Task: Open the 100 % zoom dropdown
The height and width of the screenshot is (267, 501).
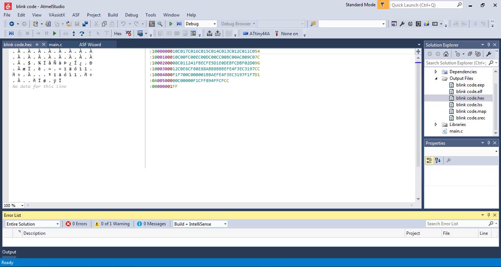Action: coord(22,205)
